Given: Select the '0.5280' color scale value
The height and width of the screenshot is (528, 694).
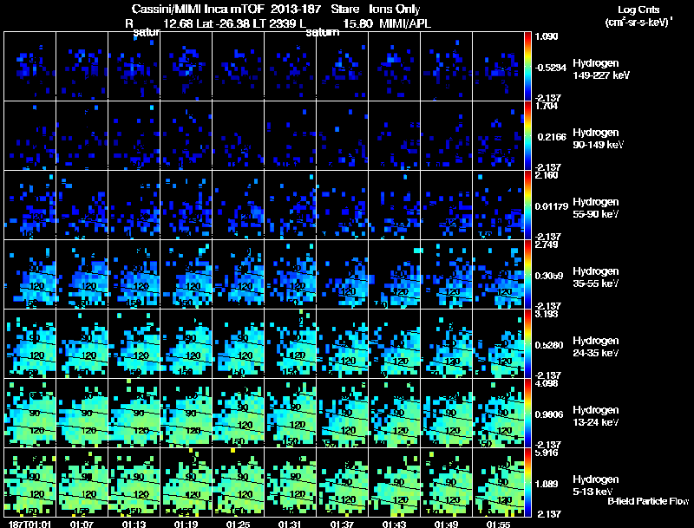Looking at the screenshot, I should pos(549,345).
